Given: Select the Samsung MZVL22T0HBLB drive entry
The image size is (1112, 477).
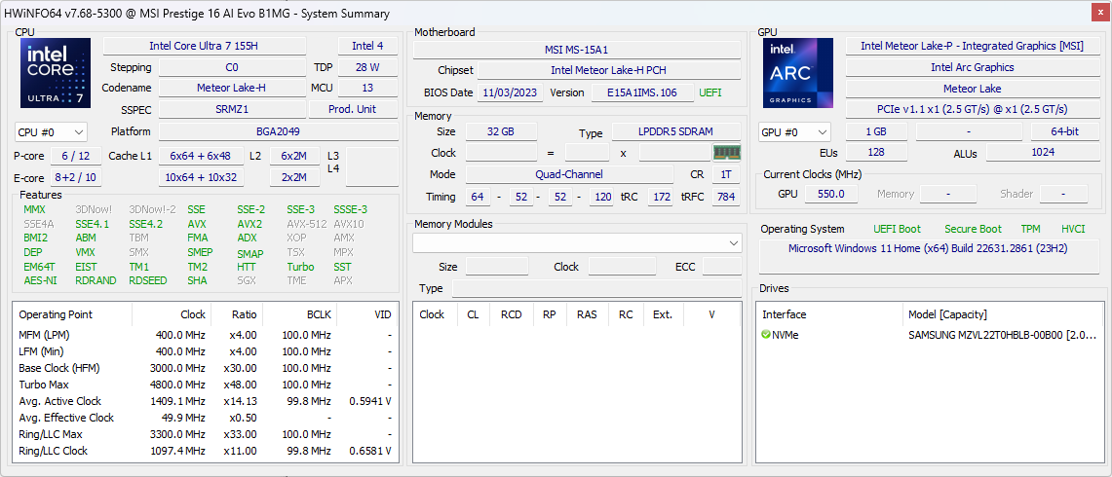Looking at the screenshot, I should [1003, 335].
